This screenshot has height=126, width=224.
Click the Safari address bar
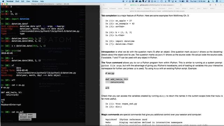[153, 5]
